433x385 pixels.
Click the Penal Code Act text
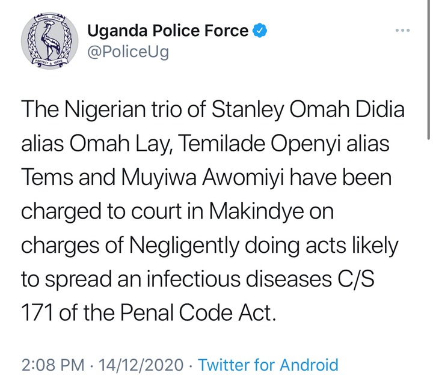(198, 313)
